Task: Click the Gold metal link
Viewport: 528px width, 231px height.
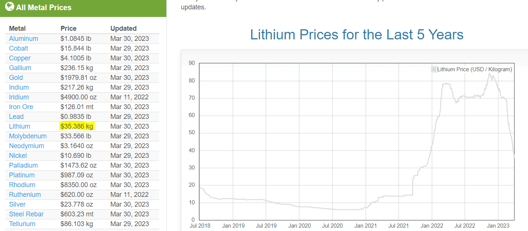Action: (16, 78)
